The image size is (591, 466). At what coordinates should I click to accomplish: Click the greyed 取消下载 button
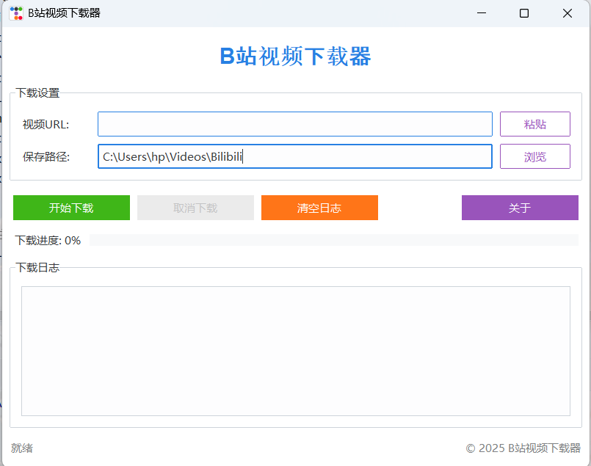[x=195, y=208]
